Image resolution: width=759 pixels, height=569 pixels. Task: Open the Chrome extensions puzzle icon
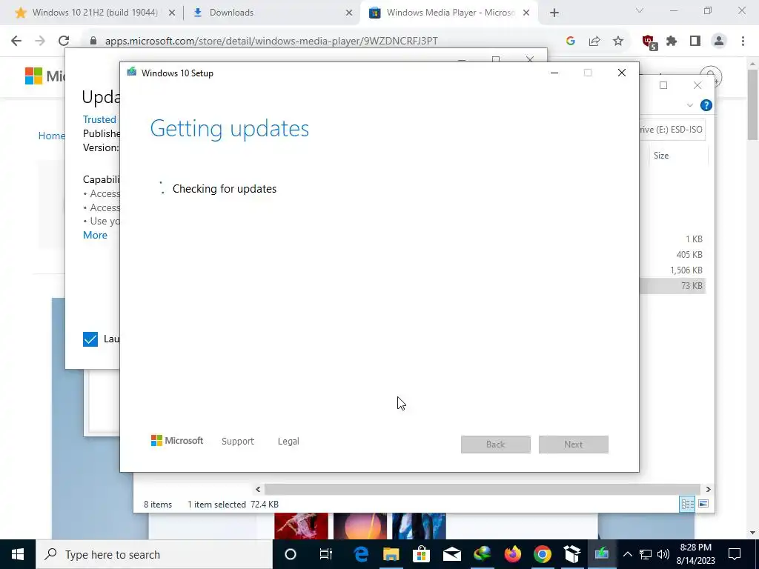tap(672, 41)
